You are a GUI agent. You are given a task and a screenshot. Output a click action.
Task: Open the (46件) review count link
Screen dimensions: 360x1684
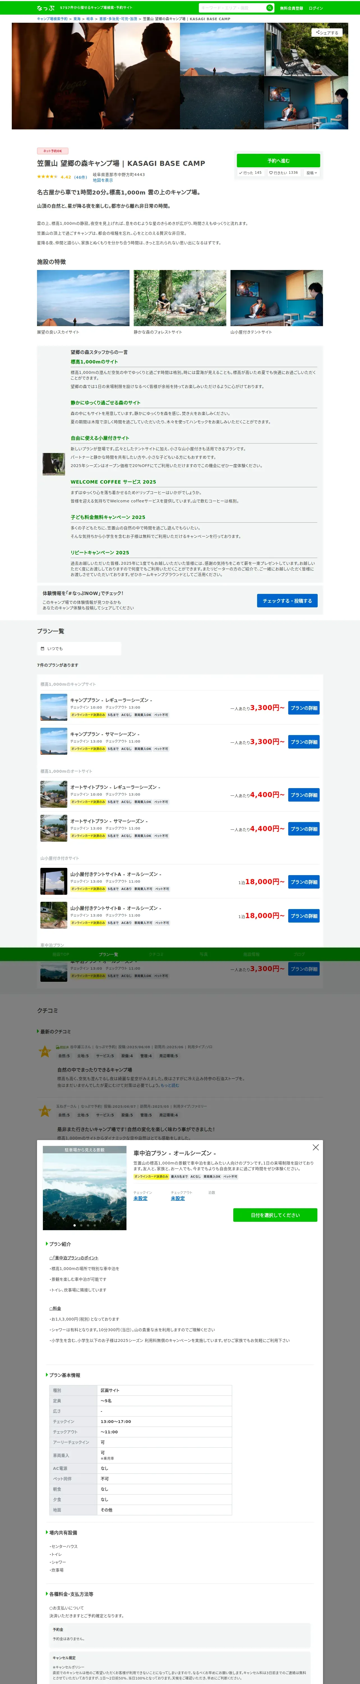pyautogui.click(x=80, y=177)
